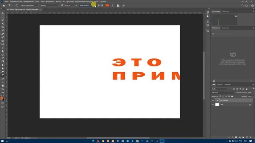Viewport: 255px width, 143px height.
Task: Open the Справка menu
Action: [x=103, y=2]
